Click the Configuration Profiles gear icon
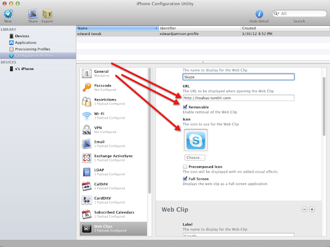This screenshot has width=330, height=247. click(11, 56)
